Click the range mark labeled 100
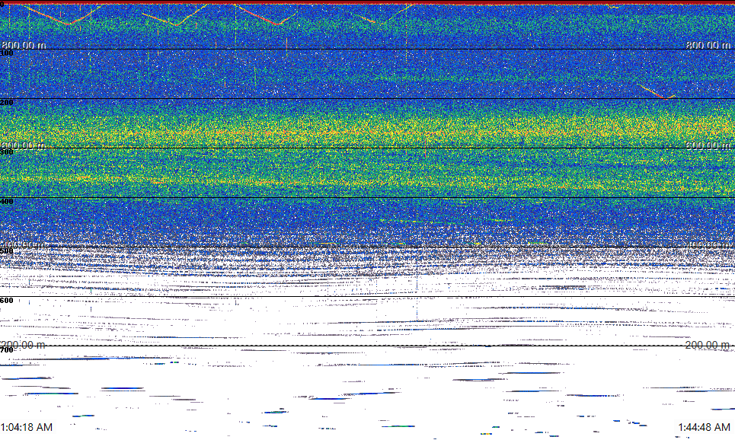The height and width of the screenshot is (440, 735). (7, 53)
